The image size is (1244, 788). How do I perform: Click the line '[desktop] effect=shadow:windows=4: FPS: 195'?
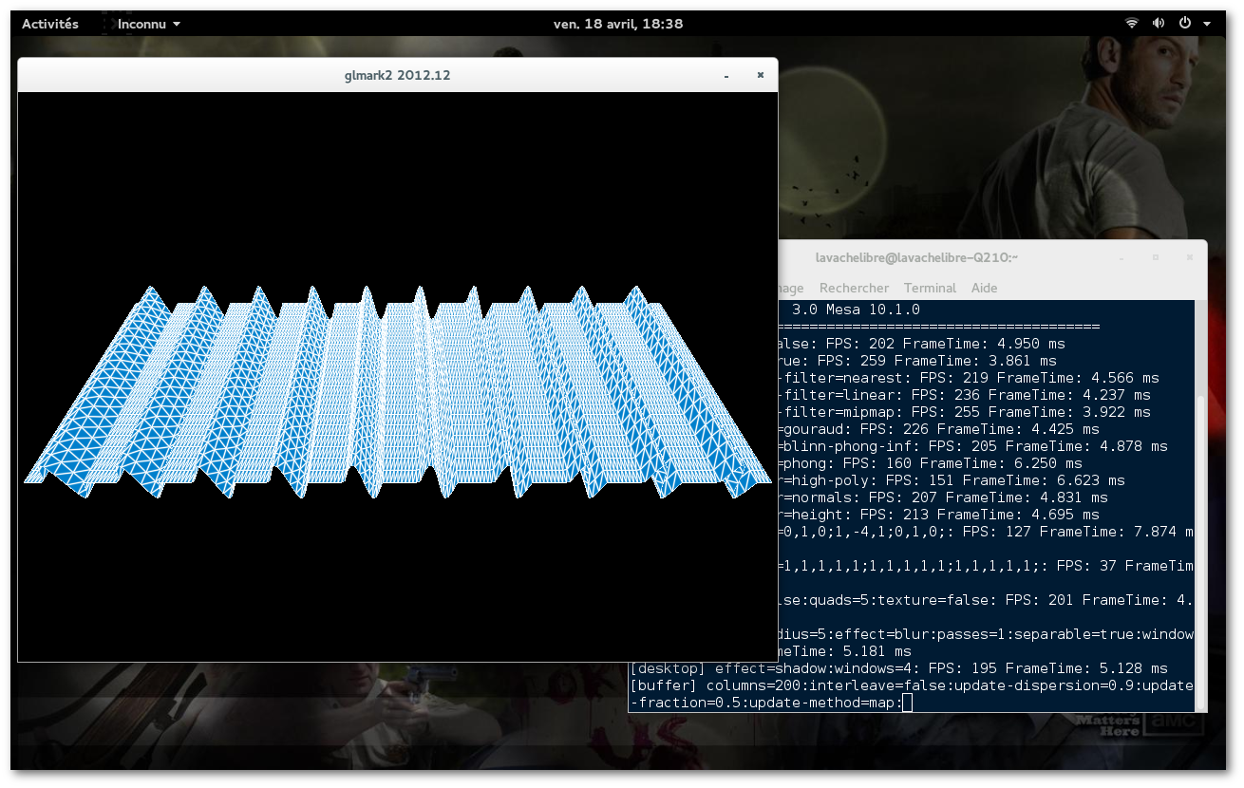898,668
